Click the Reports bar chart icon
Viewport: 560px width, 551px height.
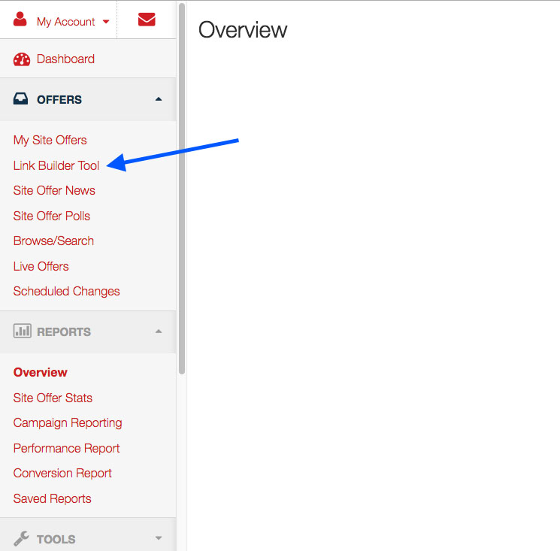point(22,331)
